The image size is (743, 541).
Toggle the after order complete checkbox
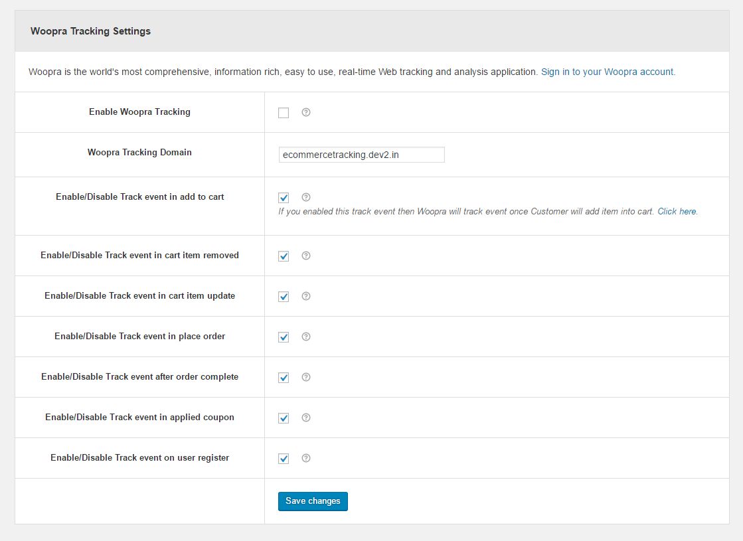284,378
